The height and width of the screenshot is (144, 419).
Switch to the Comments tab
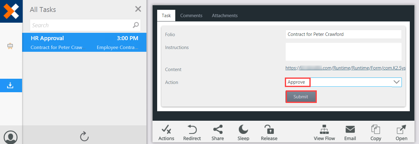(191, 16)
